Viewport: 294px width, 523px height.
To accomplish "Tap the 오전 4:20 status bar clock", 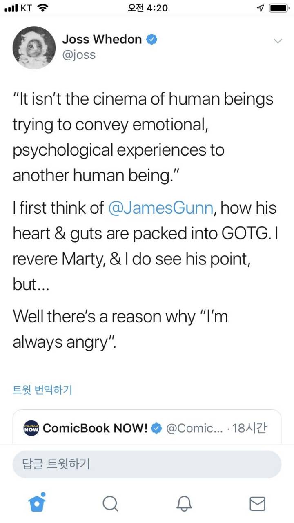I will pos(147,8).
